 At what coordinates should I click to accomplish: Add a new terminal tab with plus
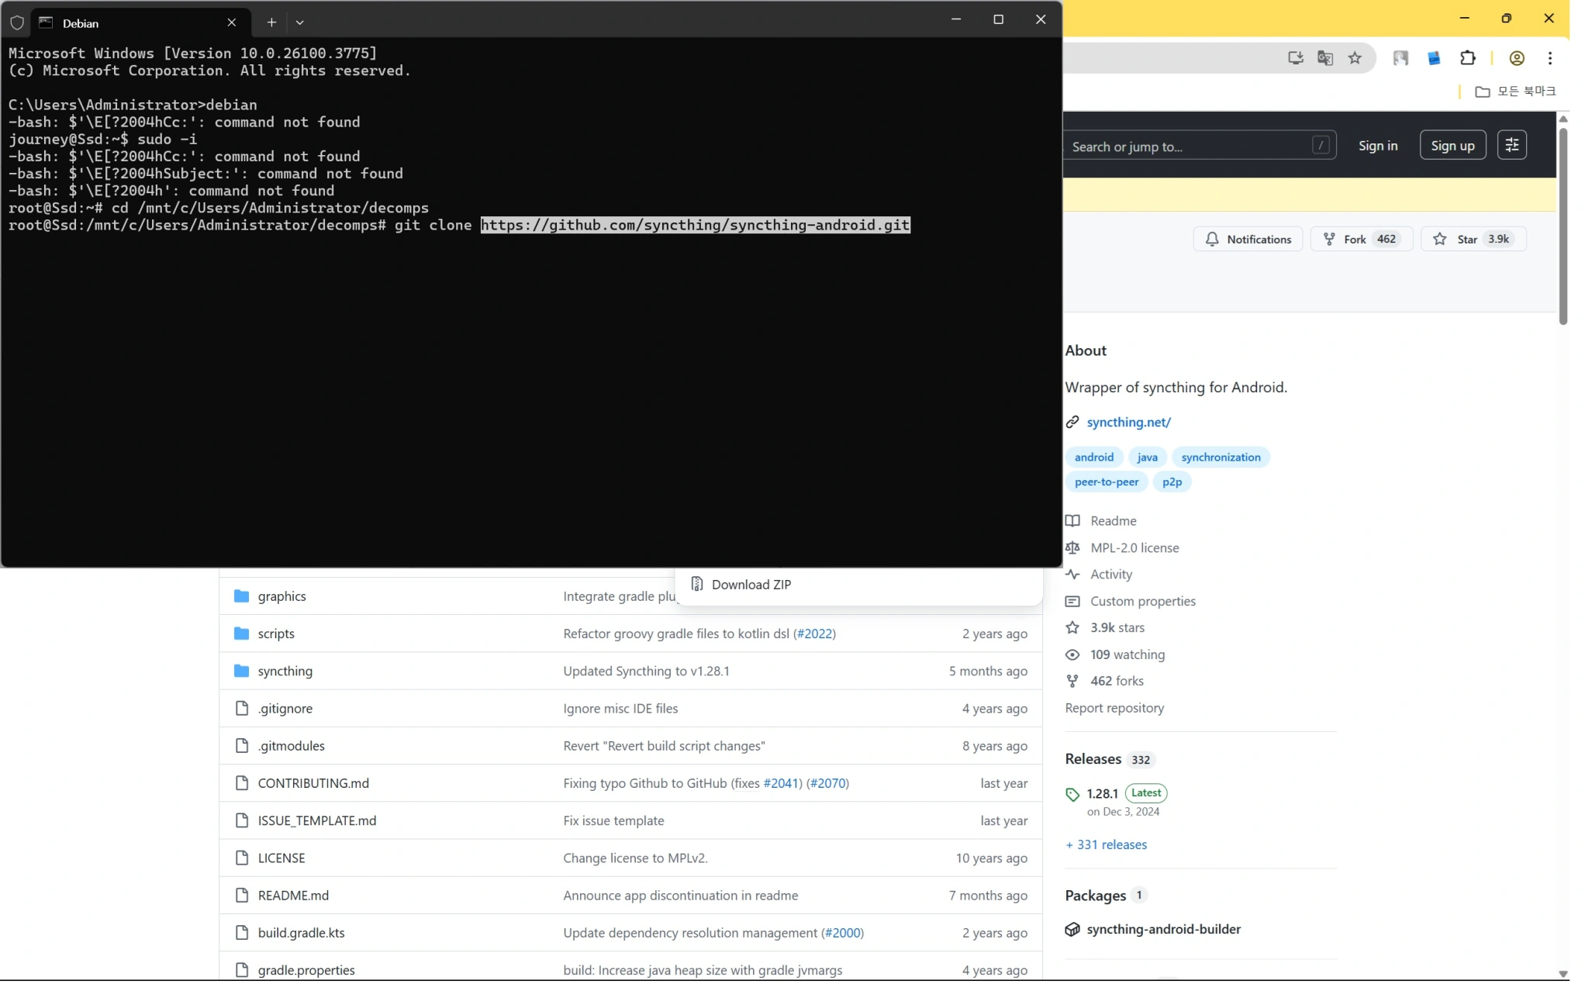pos(271,22)
